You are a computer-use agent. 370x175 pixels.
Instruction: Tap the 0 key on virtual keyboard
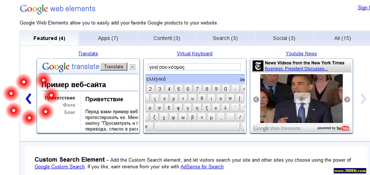[225, 89]
